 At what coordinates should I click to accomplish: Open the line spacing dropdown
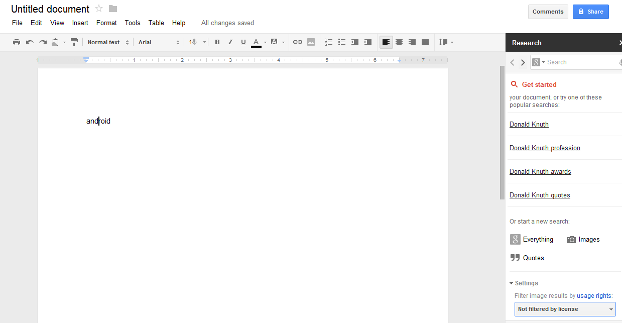(446, 42)
